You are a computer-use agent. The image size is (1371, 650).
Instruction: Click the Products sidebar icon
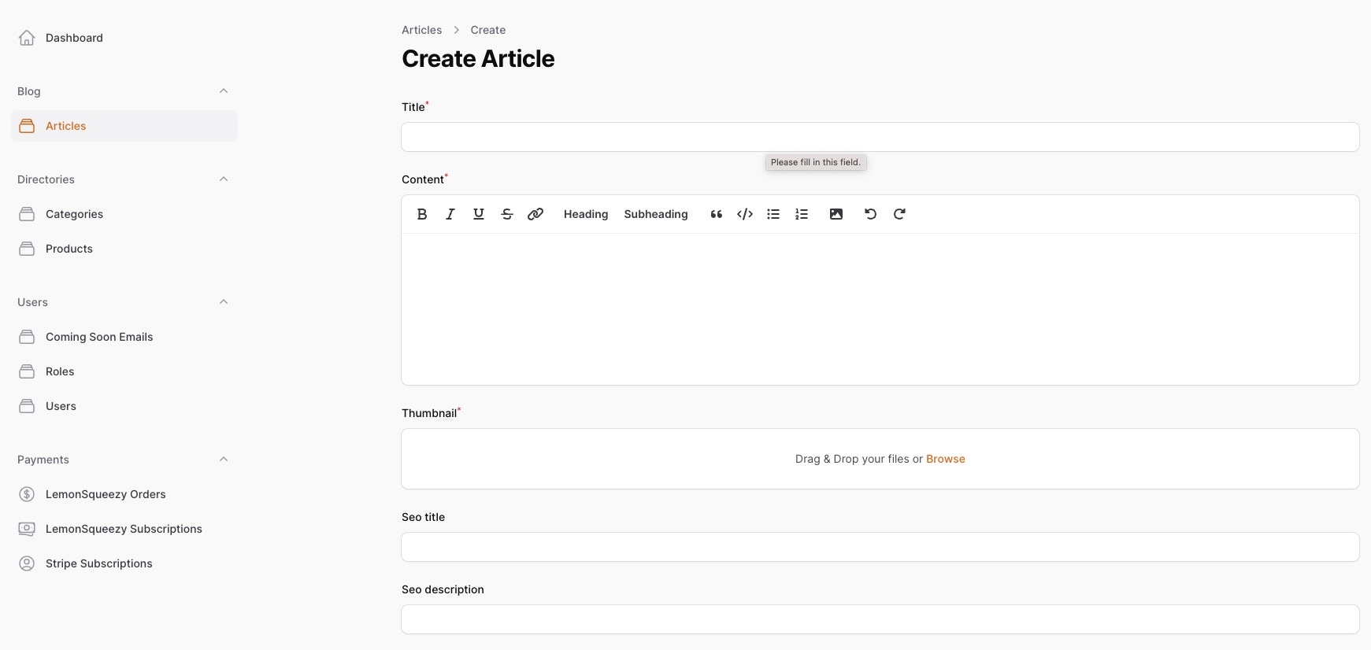point(27,249)
